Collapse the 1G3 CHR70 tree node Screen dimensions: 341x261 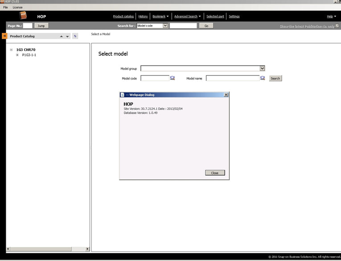tap(11, 50)
